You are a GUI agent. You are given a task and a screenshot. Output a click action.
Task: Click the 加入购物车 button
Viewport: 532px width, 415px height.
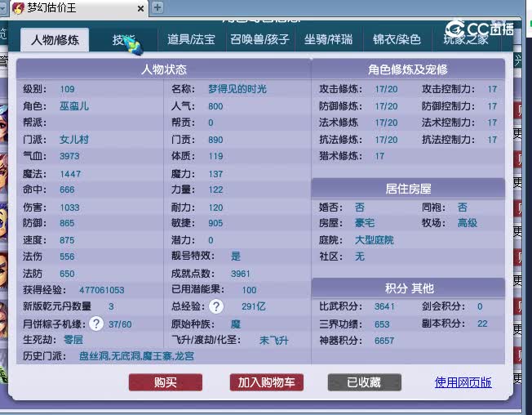coord(266,382)
